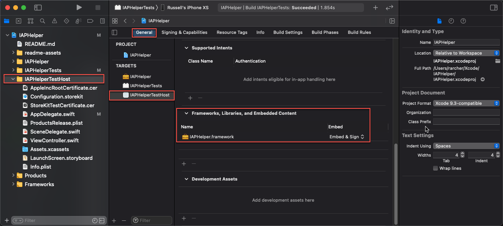The image size is (503, 226).
Task: Switch to Build Rules tab
Action: click(359, 32)
